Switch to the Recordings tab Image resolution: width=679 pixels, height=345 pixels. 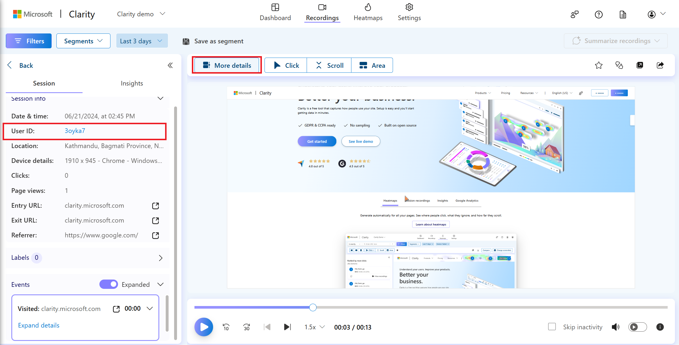click(322, 12)
